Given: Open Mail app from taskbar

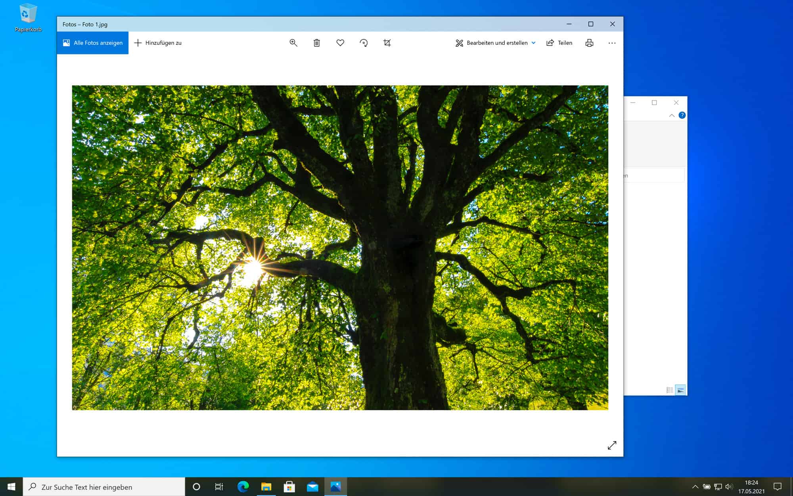Looking at the screenshot, I should 312,487.
